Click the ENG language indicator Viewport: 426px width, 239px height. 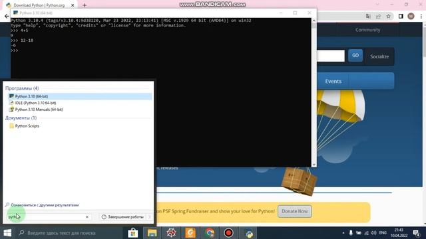point(383,233)
